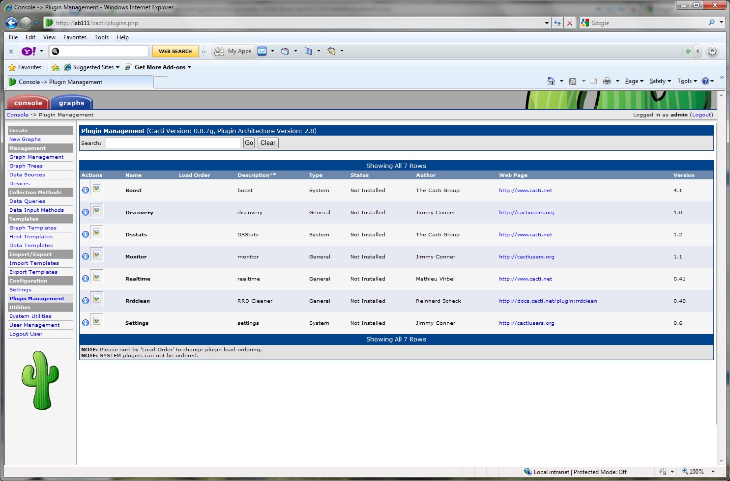Click the install arrow icon for Dsstats plugin

86,234
